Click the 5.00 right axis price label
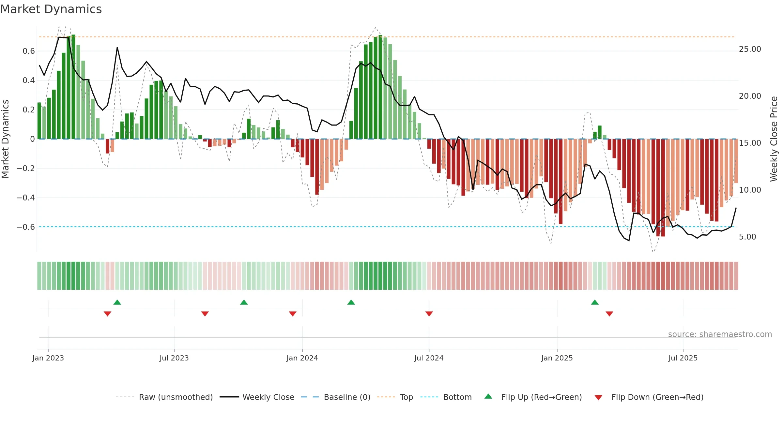This screenshot has width=783, height=440. click(747, 237)
